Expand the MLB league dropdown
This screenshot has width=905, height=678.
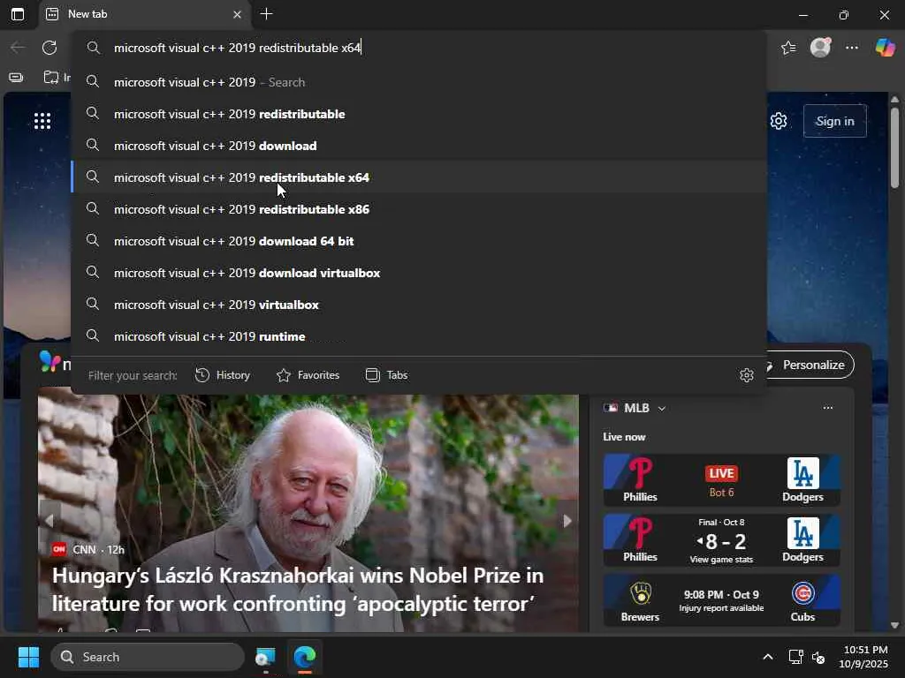(662, 408)
